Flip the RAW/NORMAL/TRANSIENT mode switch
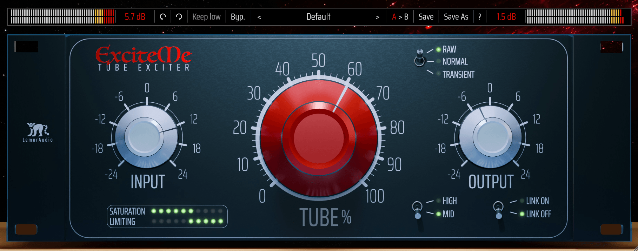Viewport: 638px width, 251px height. pyautogui.click(x=419, y=58)
